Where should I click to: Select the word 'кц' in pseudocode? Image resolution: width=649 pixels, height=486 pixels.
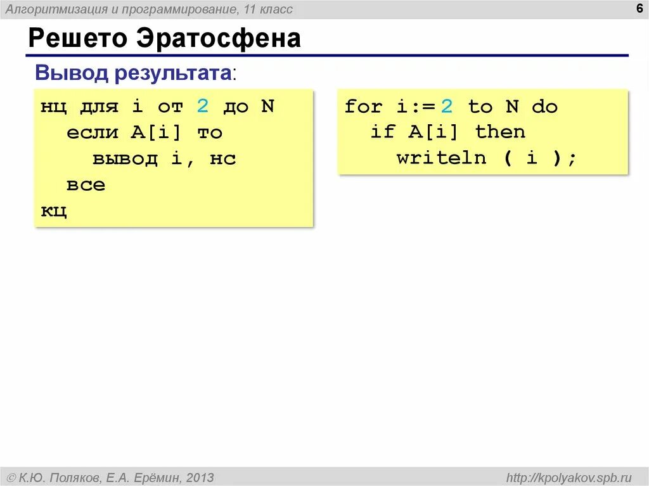(x=54, y=211)
